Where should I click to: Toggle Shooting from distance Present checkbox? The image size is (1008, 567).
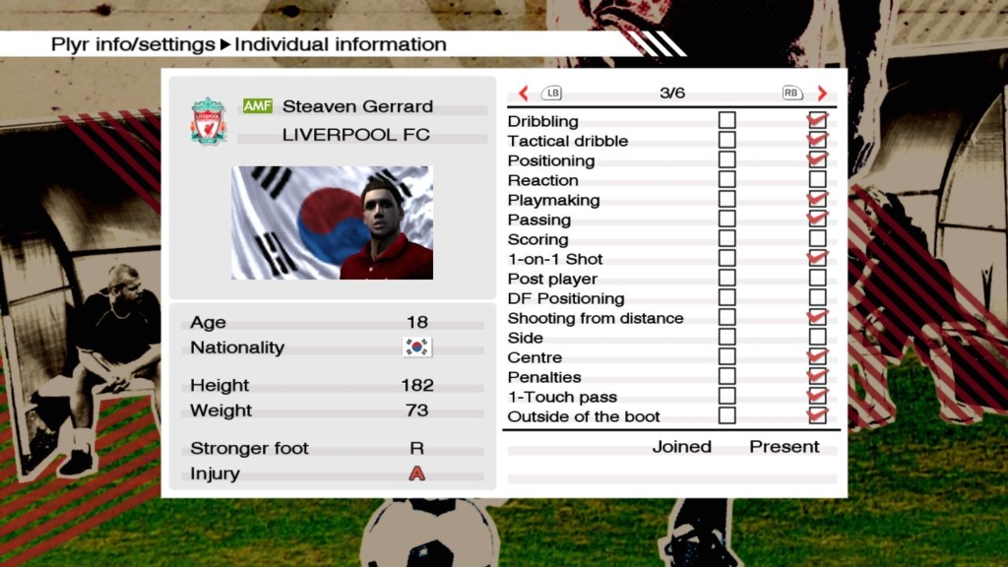(818, 318)
